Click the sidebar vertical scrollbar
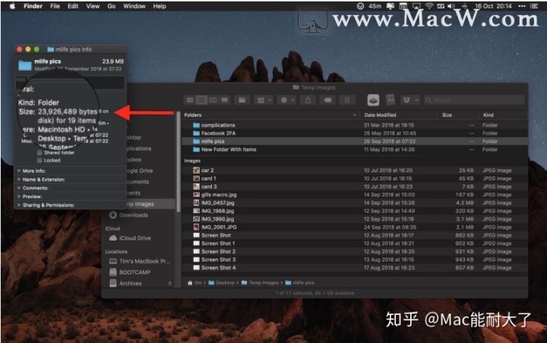This screenshot has height=343, width=547. point(179,162)
